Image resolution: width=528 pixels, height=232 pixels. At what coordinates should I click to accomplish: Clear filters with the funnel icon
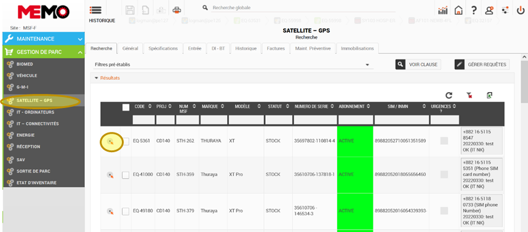pyautogui.click(x=469, y=96)
